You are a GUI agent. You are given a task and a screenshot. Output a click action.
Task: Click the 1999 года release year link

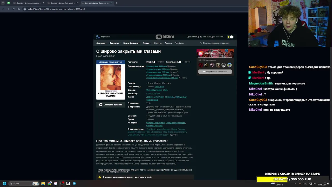click(159, 87)
